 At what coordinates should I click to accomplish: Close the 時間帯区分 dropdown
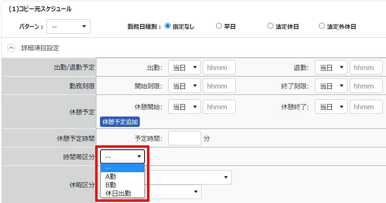(x=123, y=157)
